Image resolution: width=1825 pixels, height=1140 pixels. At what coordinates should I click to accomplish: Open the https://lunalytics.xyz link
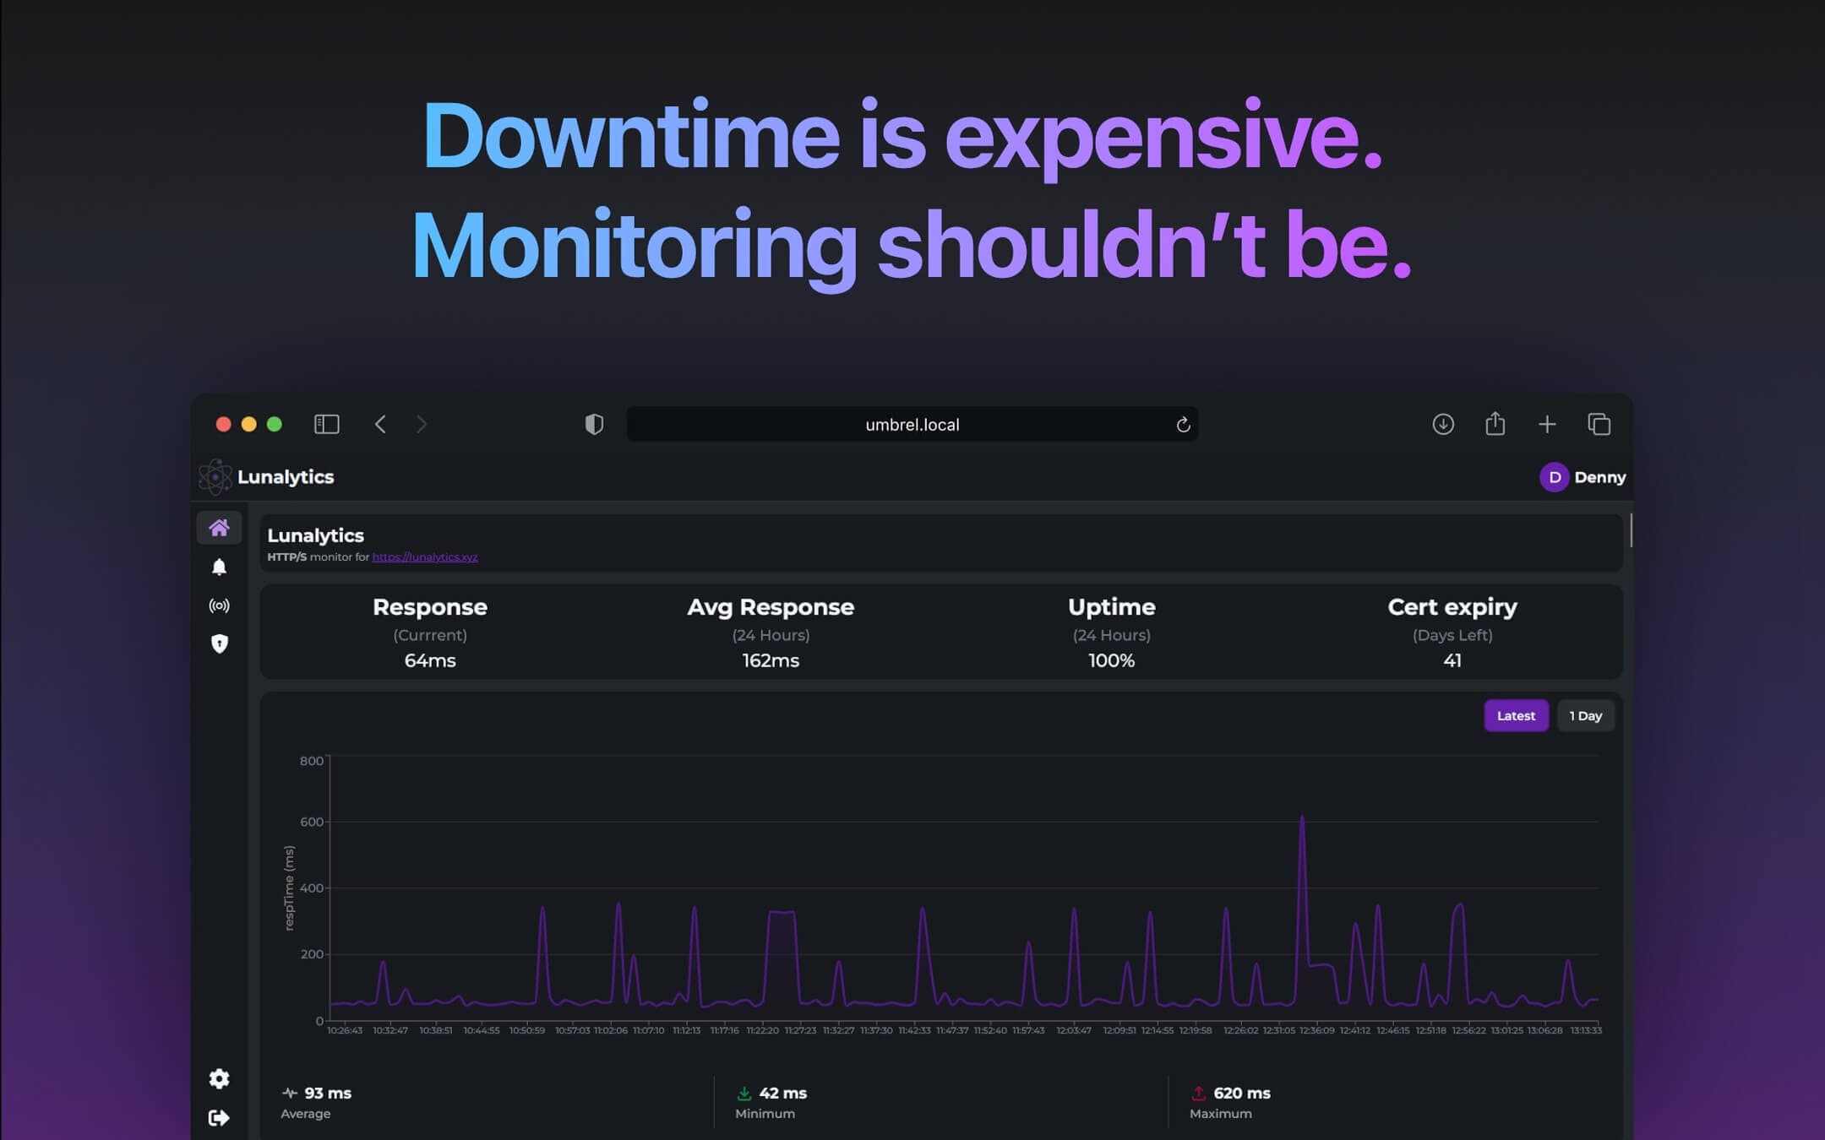[424, 557]
